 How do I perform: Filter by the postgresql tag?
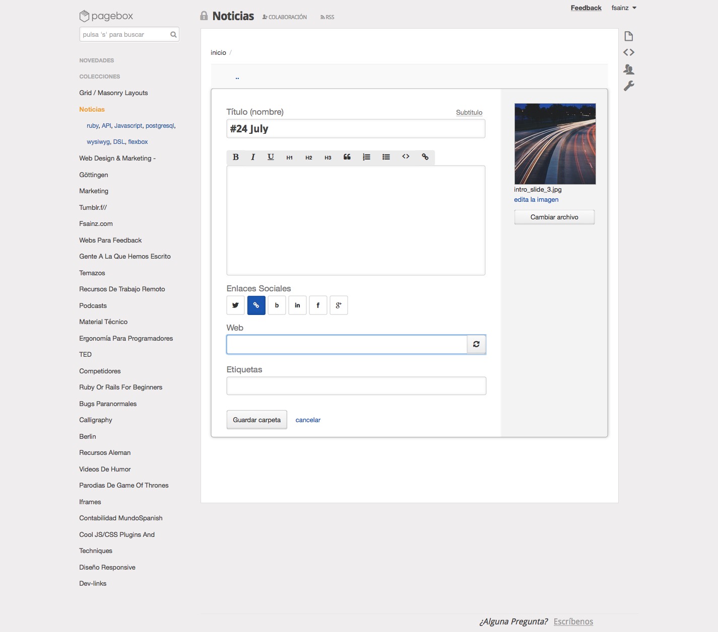click(160, 126)
